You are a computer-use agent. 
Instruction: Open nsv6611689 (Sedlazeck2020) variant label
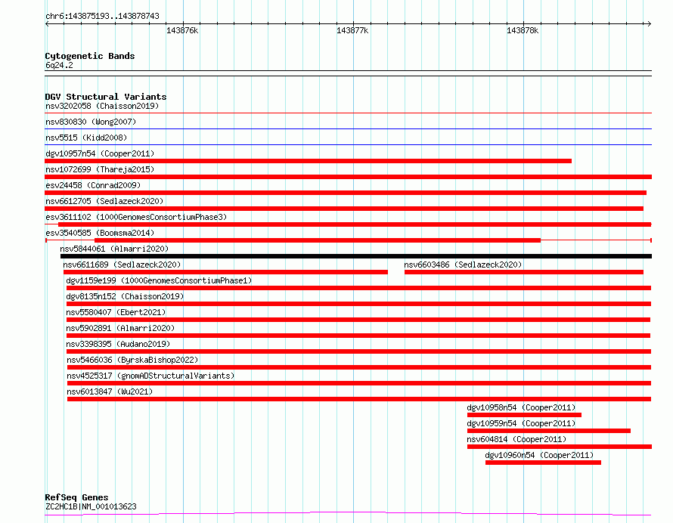coord(122,265)
